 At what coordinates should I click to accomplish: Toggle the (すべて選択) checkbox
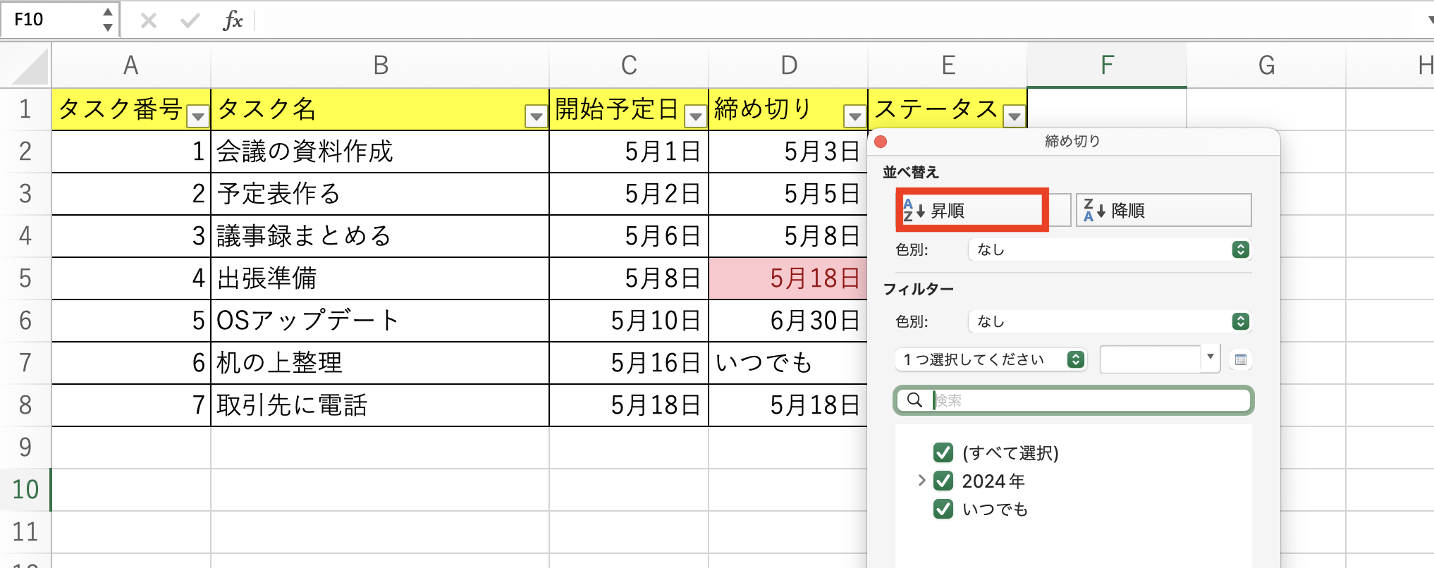click(x=943, y=452)
